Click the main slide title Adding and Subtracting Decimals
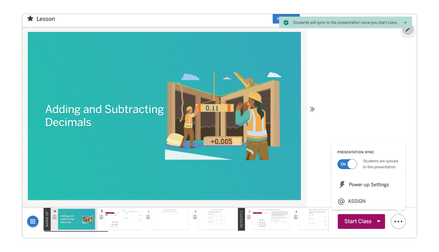Viewport: 439px width, 252px height. tap(105, 116)
